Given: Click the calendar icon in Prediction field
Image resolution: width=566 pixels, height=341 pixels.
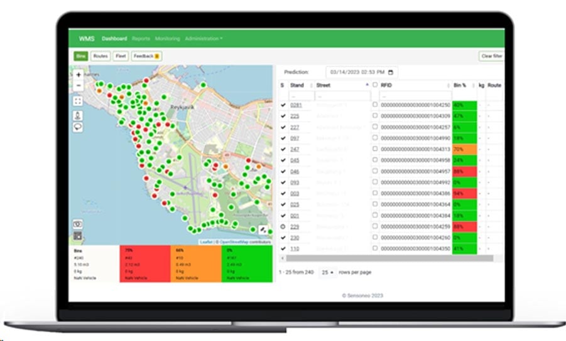Looking at the screenshot, I should point(391,73).
